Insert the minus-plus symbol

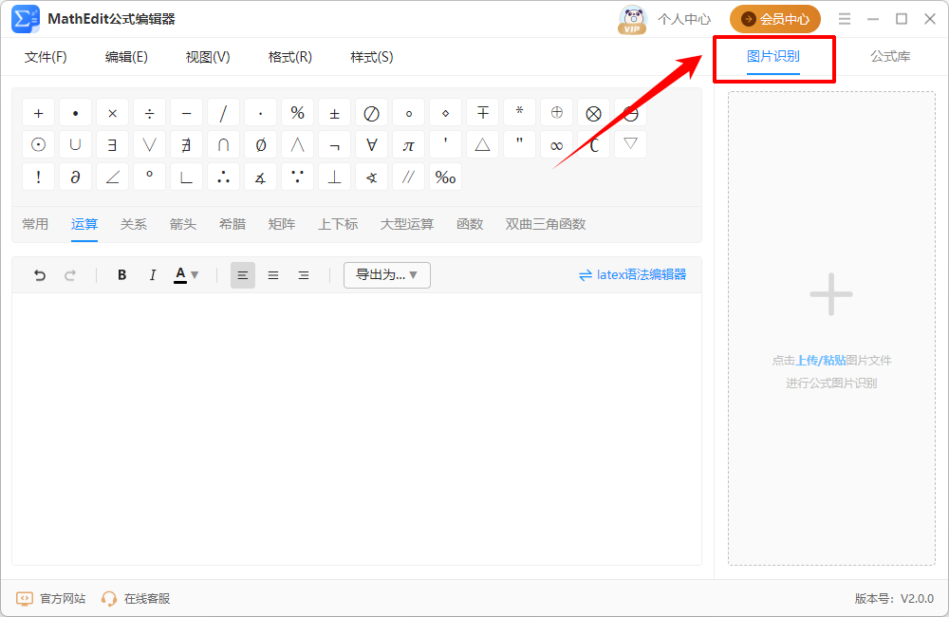tap(482, 113)
